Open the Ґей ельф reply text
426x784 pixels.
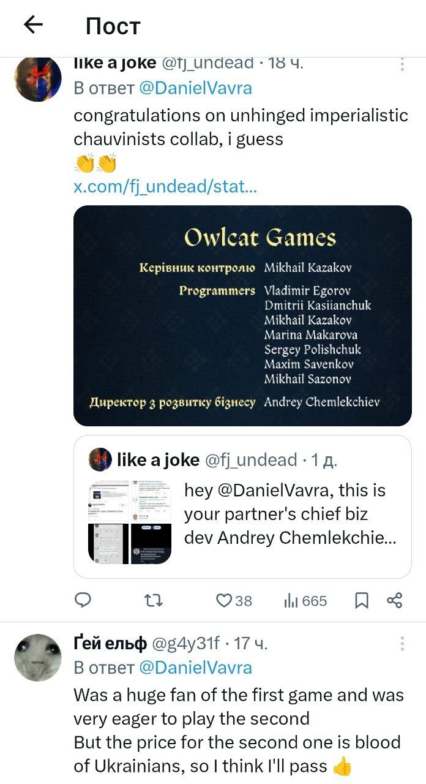click(239, 730)
